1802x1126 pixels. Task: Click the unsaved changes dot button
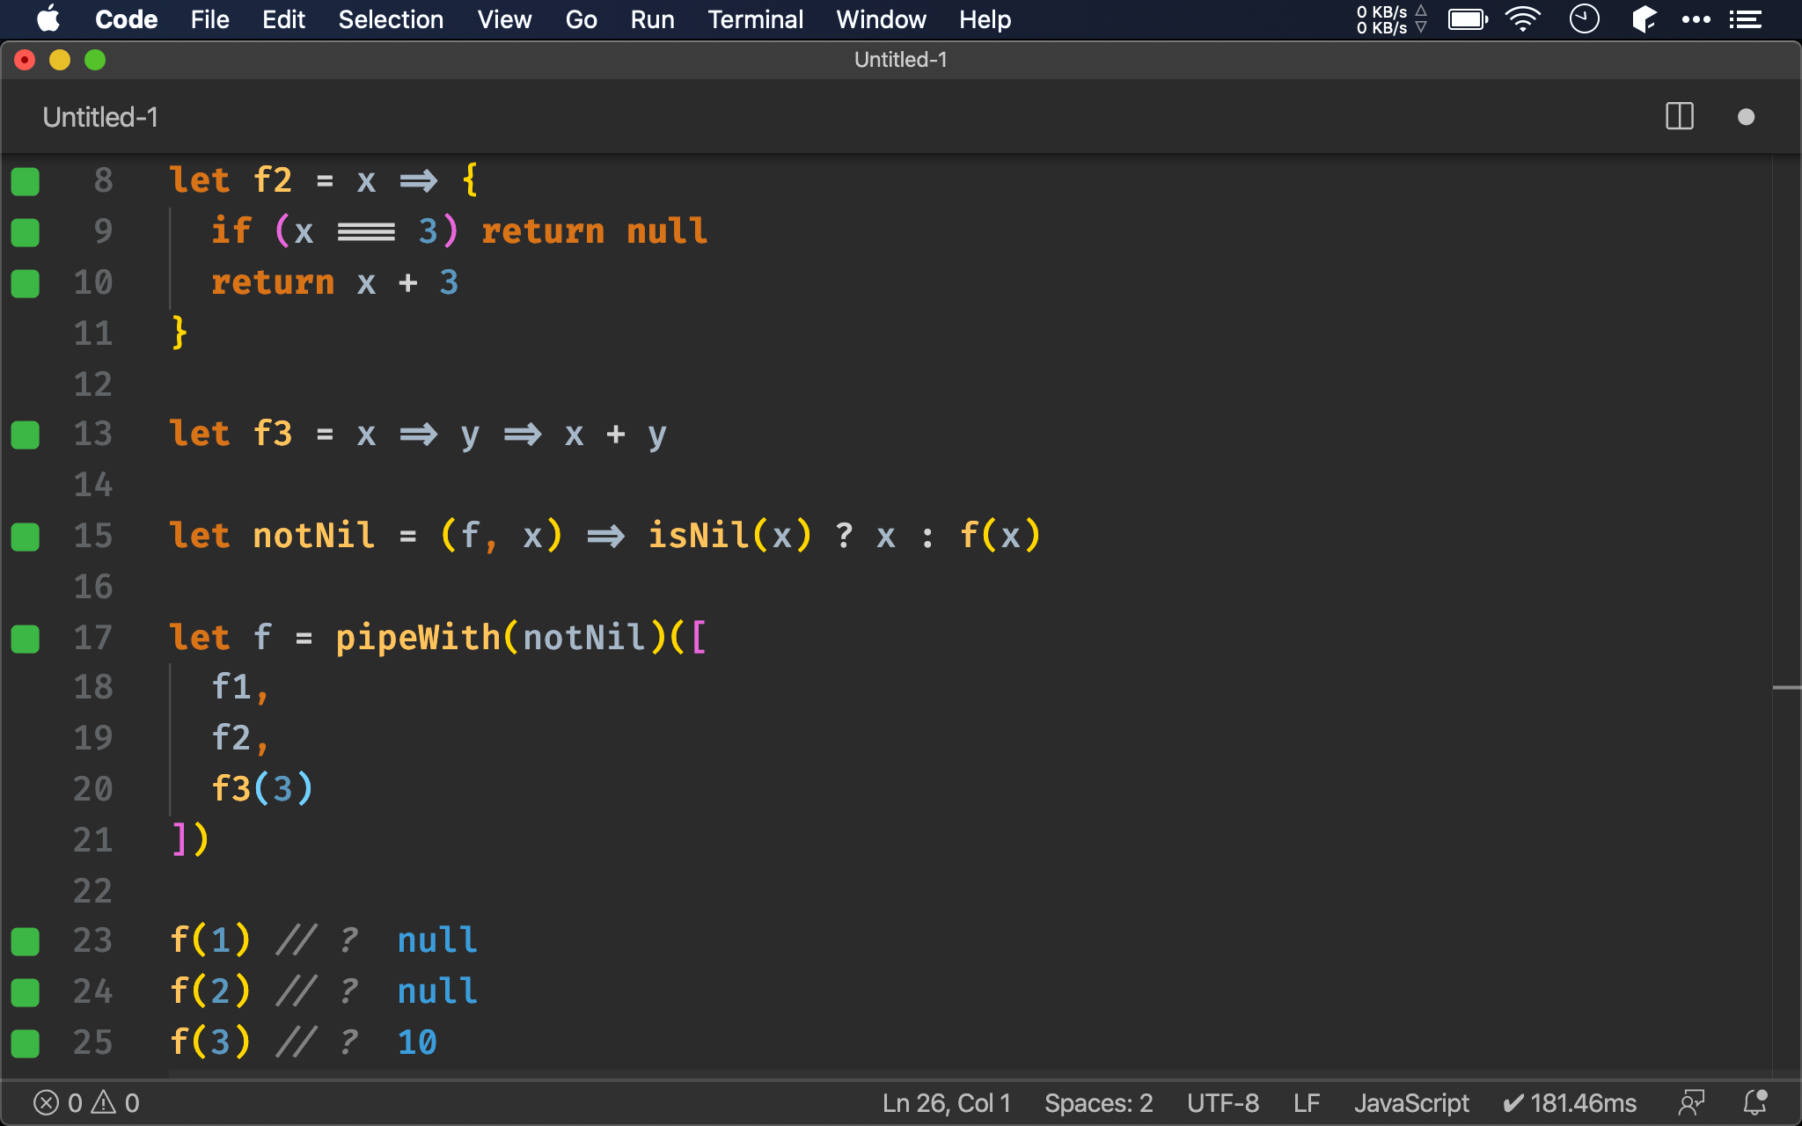1747,117
